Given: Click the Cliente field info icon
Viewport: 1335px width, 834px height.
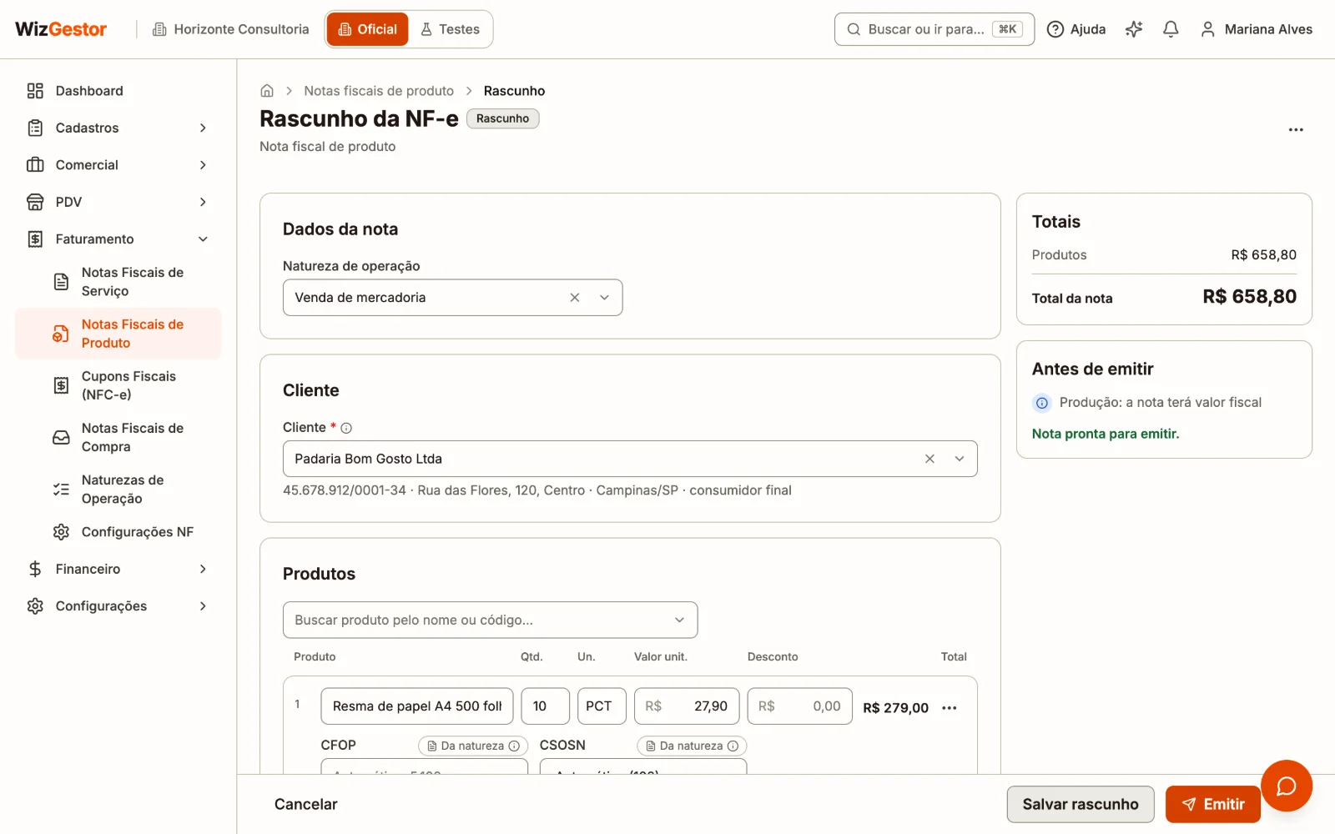Looking at the screenshot, I should coord(346,428).
